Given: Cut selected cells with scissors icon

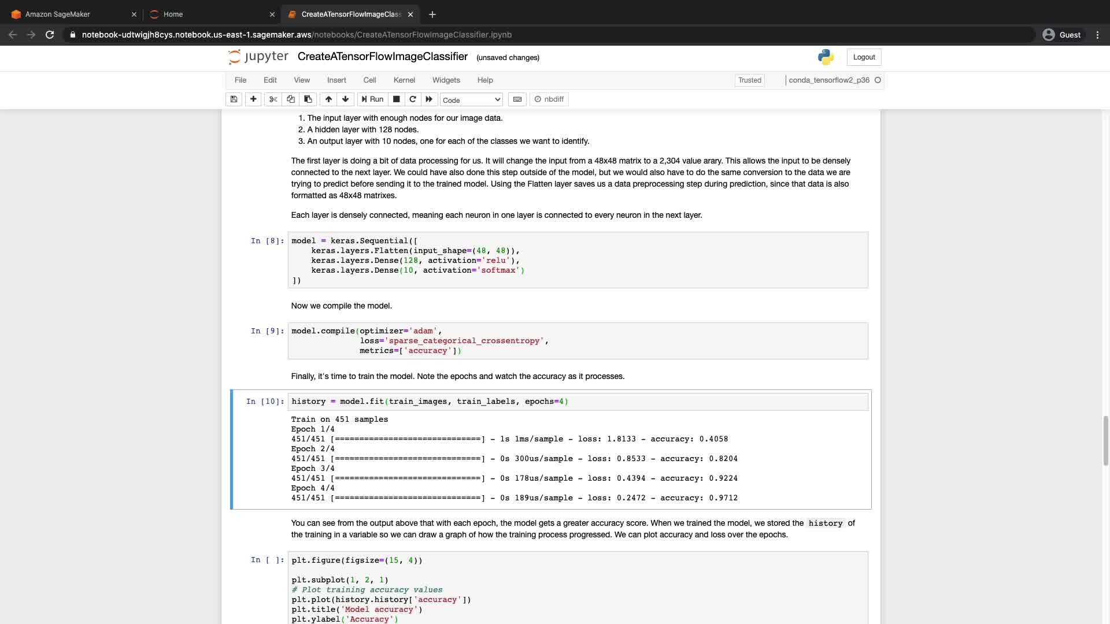Looking at the screenshot, I should coord(273,99).
